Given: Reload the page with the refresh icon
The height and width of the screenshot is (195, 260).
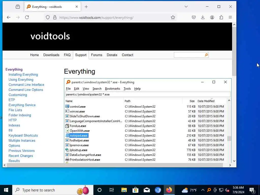Looking at the screenshot, I should 27,17.
